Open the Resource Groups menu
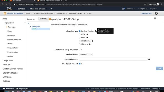The height and width of the screenshot is (92, 164). point(39,9)
